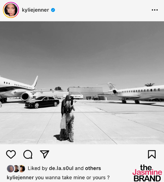164x182 pixels.
Task: Share post with paper plane icon
Action: click(x=44, y=154)
